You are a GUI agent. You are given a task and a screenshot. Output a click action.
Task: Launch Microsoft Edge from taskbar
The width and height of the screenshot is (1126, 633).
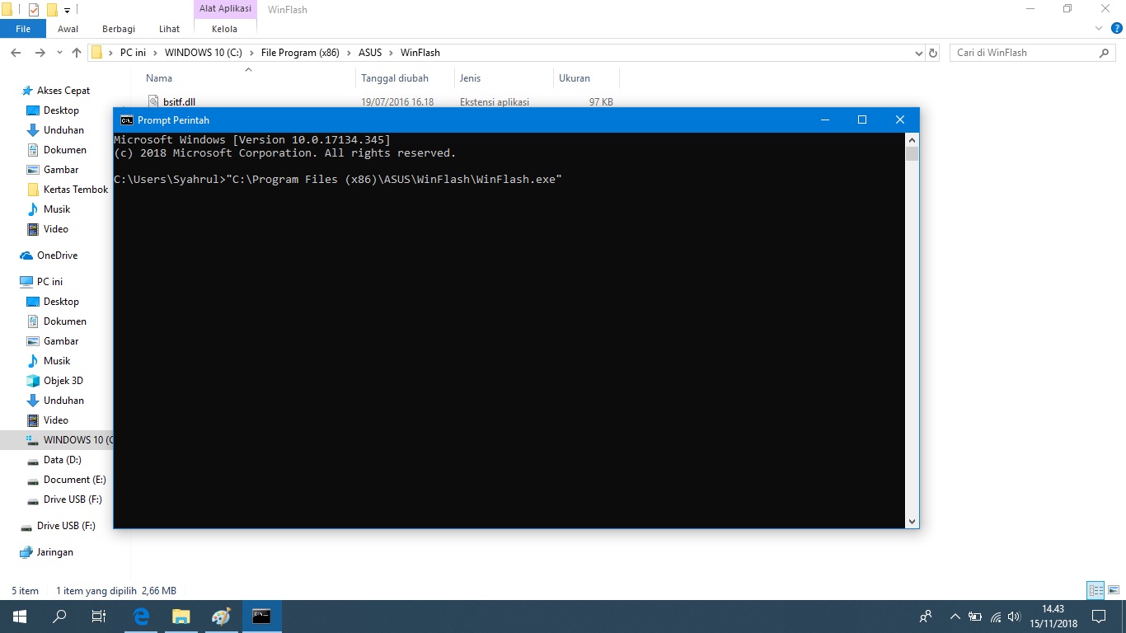pos(142,617)
